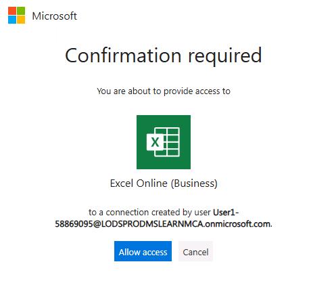Click 'to a connection created by user' text
This screenshot has width=311, height=283.
(x=149, y=212)
